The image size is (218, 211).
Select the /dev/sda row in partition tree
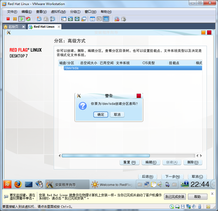point(133,68)
